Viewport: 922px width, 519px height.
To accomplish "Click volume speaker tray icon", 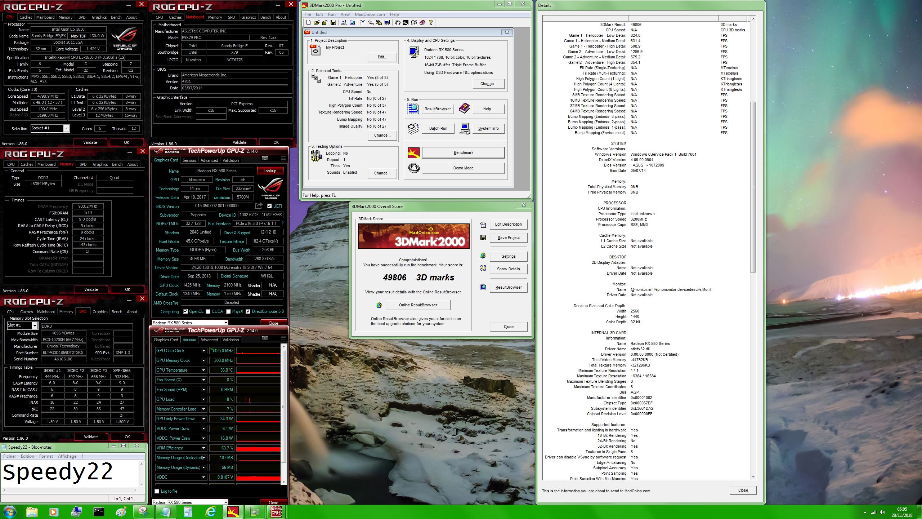I will tap(882, 512).
